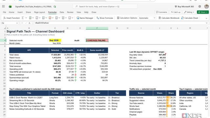This screenshot has width=210, height=118.
Task: Click the AutoSum sigma icon
Action: (23, 18)
